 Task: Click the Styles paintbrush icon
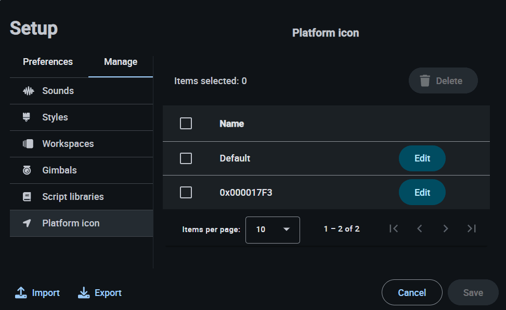tap(28, 117)
